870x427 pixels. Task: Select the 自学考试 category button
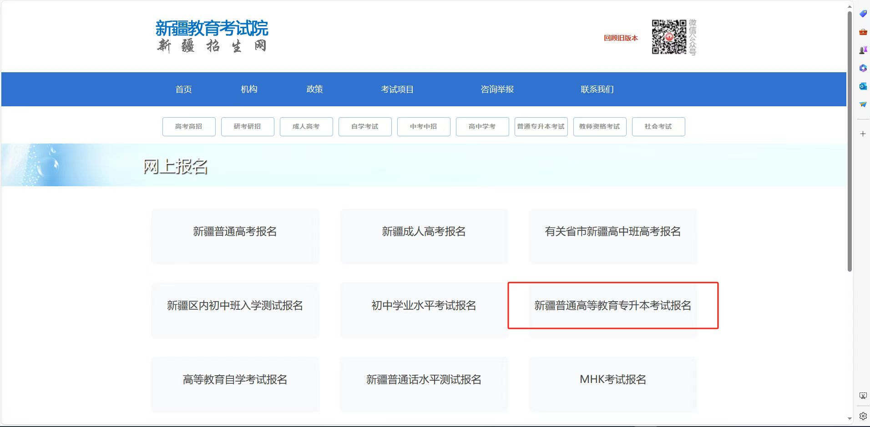click(365, 127)
